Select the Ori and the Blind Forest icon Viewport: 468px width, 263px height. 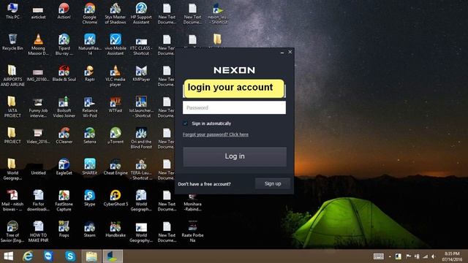pos(141,138)
